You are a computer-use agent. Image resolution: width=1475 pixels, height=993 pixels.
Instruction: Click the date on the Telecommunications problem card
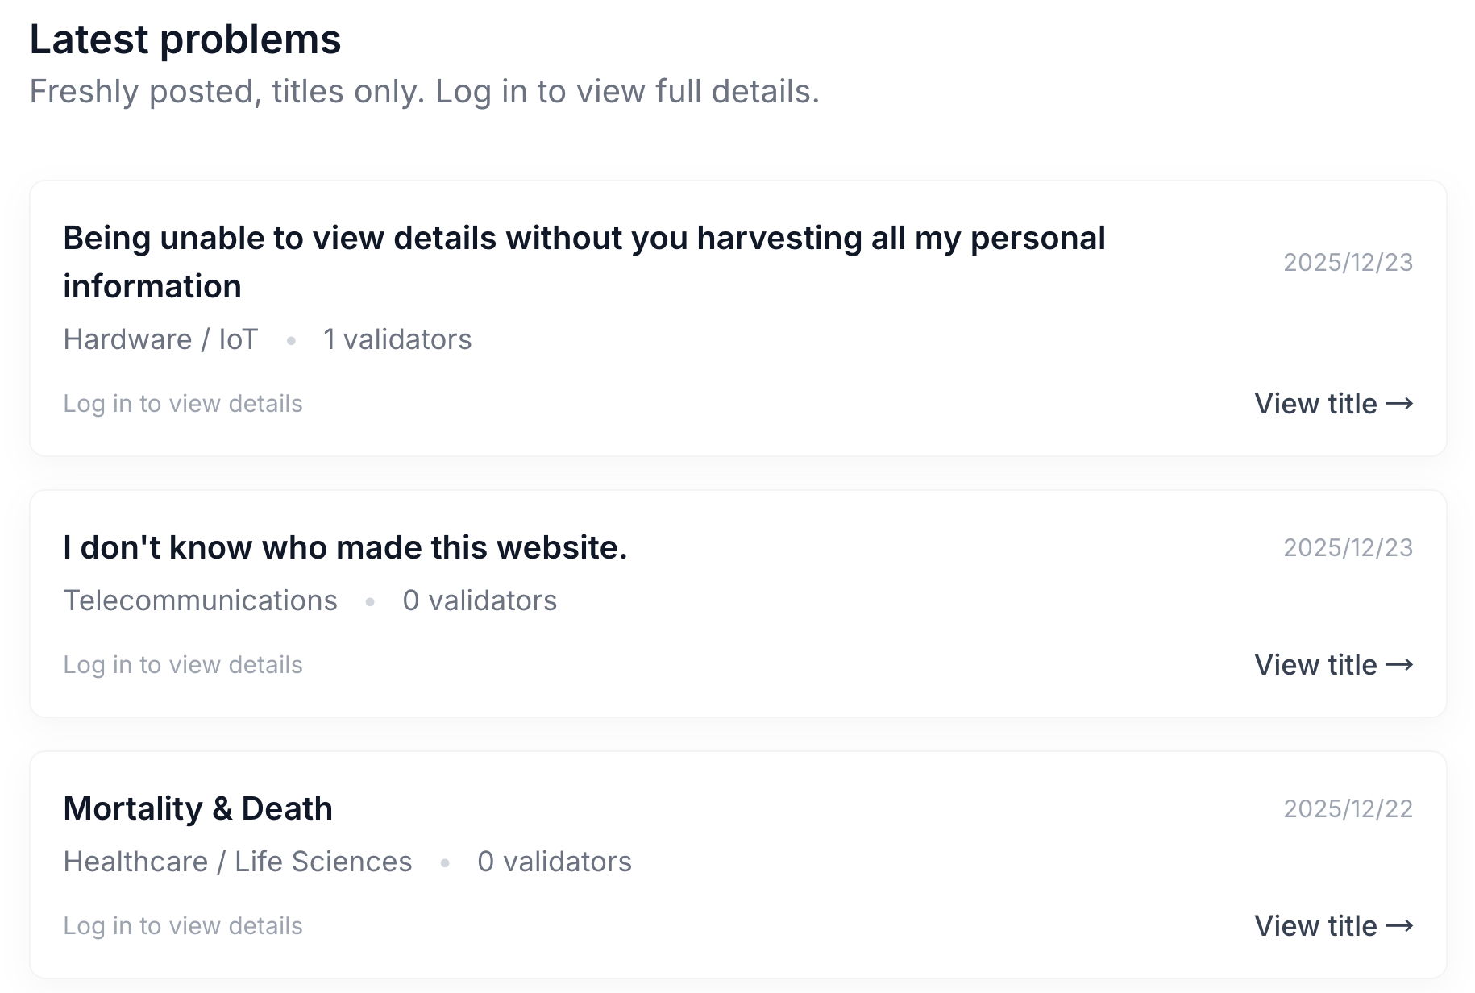[x=1348, y=547]
